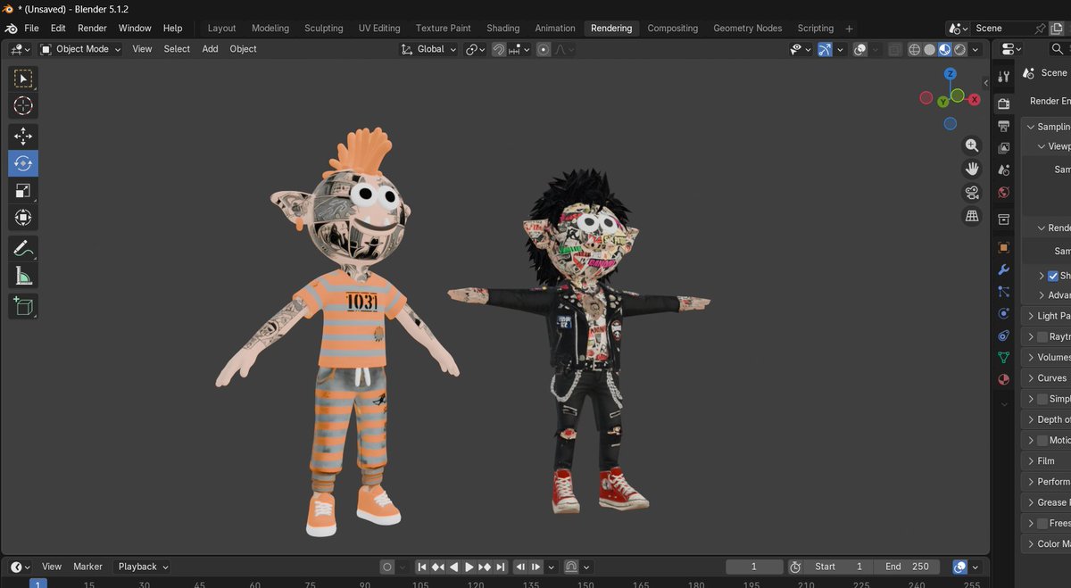
Task: Switch to wireframe viewport shading
Action: (915, 49)
